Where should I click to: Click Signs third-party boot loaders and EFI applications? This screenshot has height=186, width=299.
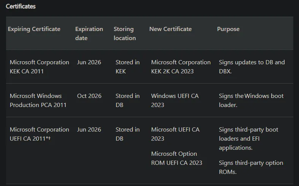point(248,138)
